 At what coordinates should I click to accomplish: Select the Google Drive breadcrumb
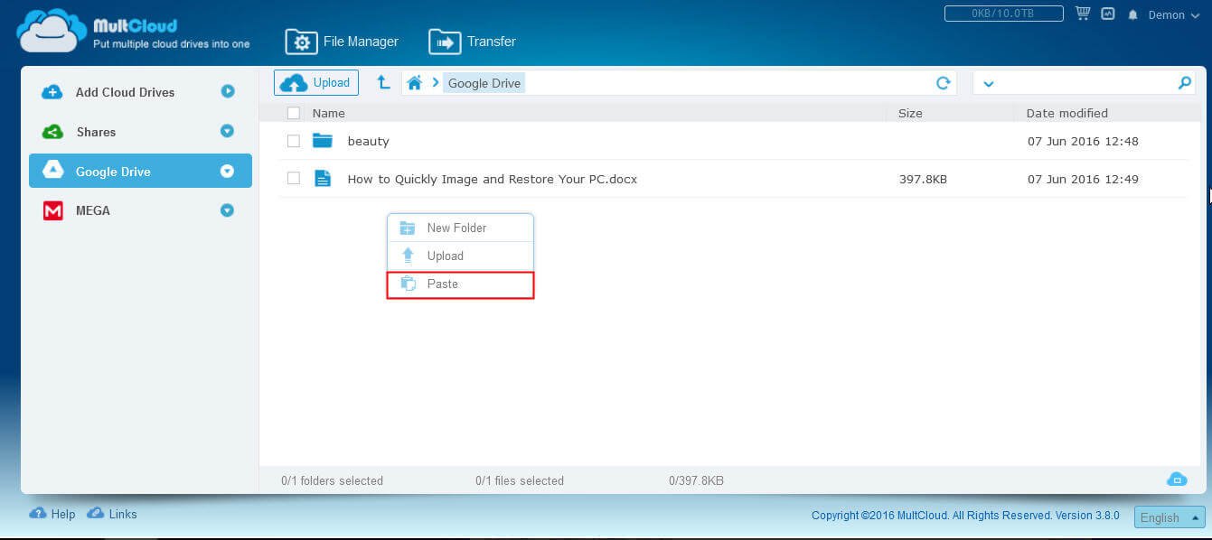pyautogui.click(x=484, y=83)
